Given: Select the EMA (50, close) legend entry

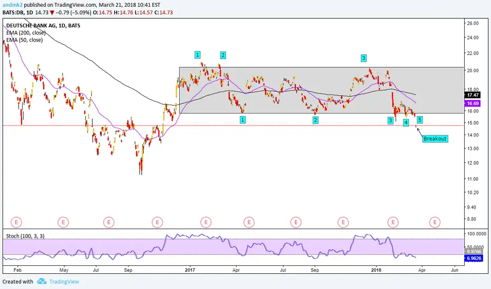Looking at the screenshot, I should [24, 40].
